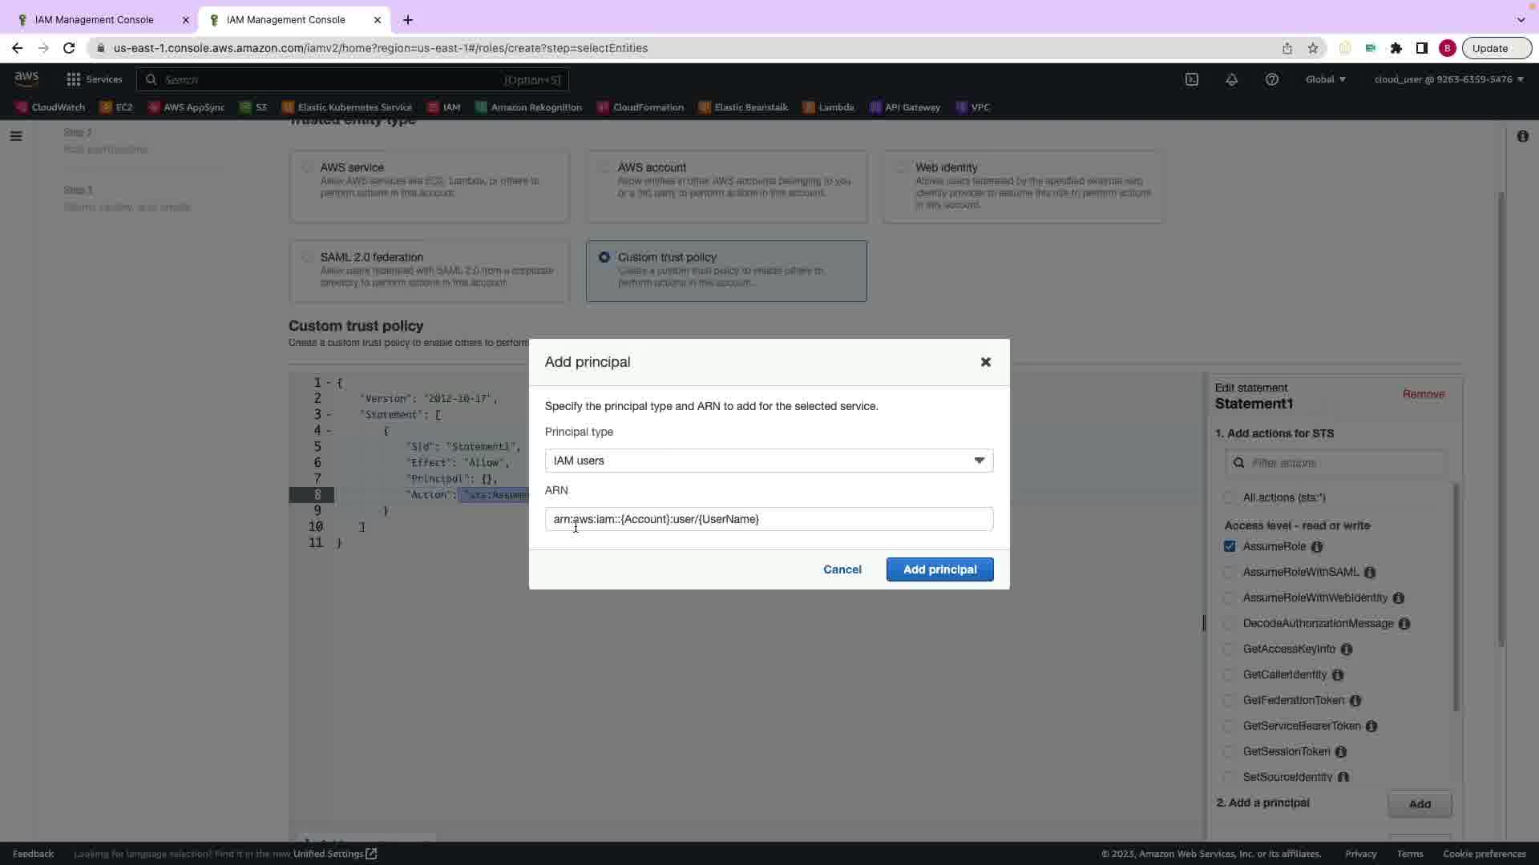Close the Add principal dialog
The image size is (1539, 865).
point(986,362)
